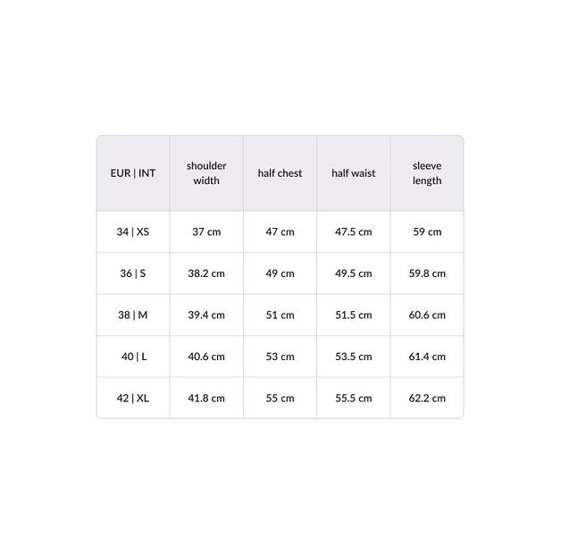Select the 34 | XS size row label
The image size is (561, 554).
click(133, 231)
